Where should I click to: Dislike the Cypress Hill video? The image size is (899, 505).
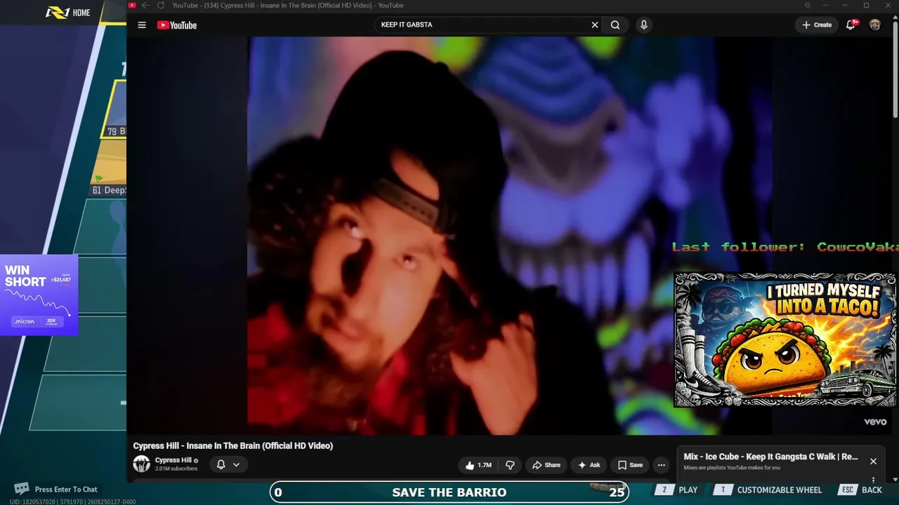click(510, 465)
